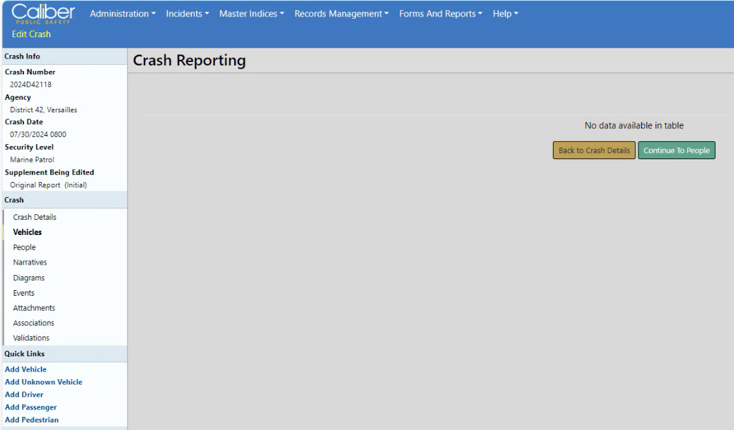
Task: Click the Add Unknown Vehicle link
Action: [x=43, y=382]
